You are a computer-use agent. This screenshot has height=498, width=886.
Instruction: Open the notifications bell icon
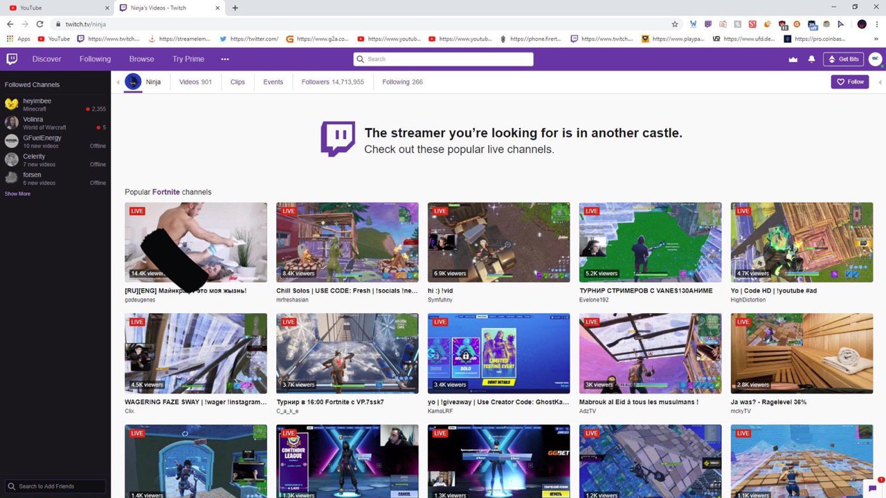pos(811,59)
